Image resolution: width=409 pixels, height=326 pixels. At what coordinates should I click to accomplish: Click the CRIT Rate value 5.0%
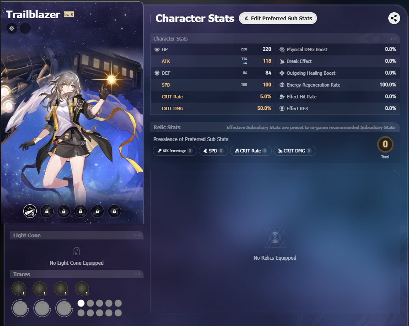[265, 96]
